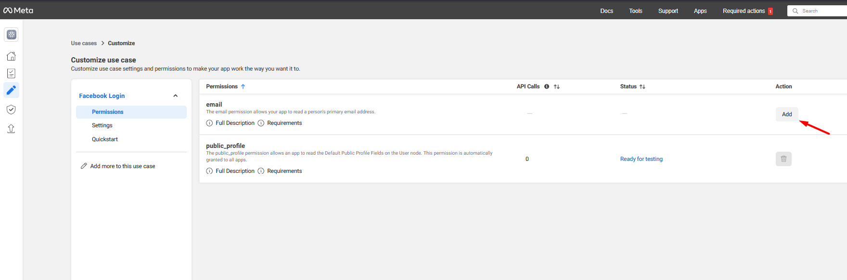The image size is (847, 280).
Task: Open the checklist sidebar icon
Action: pyautogui.click(x=11, y=73)
